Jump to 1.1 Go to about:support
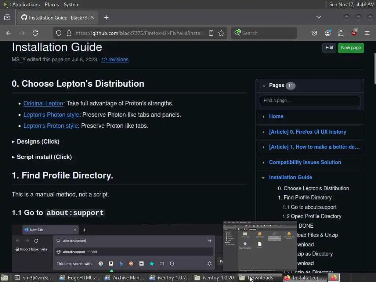This screenshot has height=282, width=376. tap(309, 207)
